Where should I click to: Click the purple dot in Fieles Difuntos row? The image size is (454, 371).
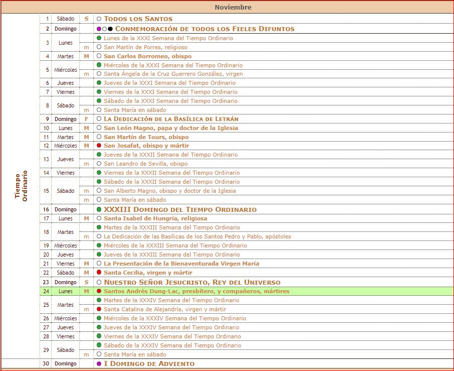(99, 29)
